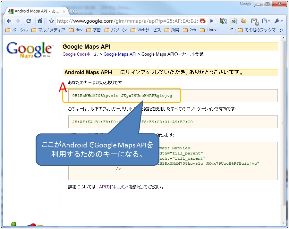Viewport: 289px width, 229px height.
Task: Open the パソコン bookmark folder
Action: tap(115, 30)
